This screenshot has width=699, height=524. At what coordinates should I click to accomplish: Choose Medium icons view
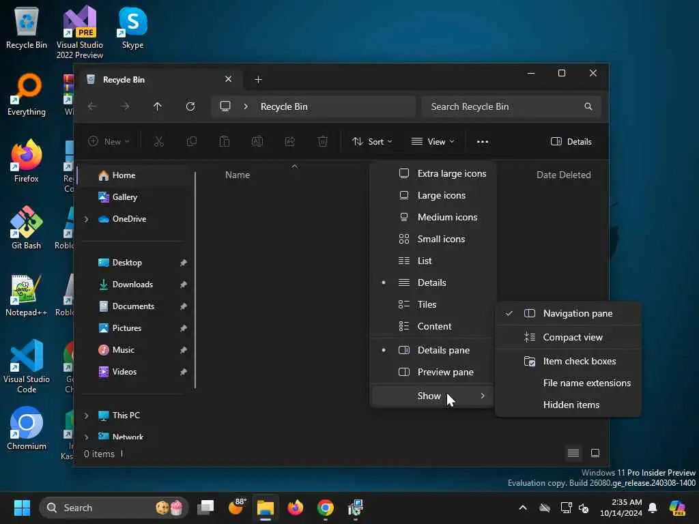[x=433, y=217]
